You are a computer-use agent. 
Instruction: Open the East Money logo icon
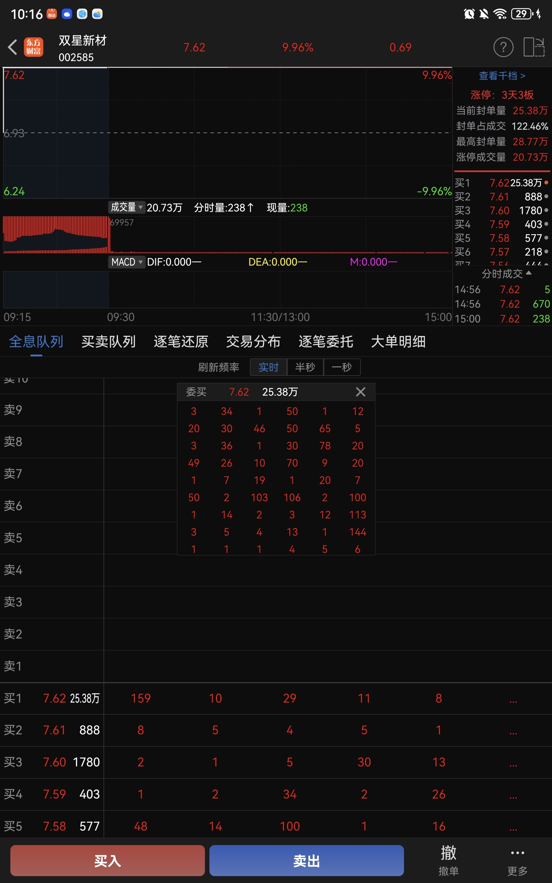point(33,47)
